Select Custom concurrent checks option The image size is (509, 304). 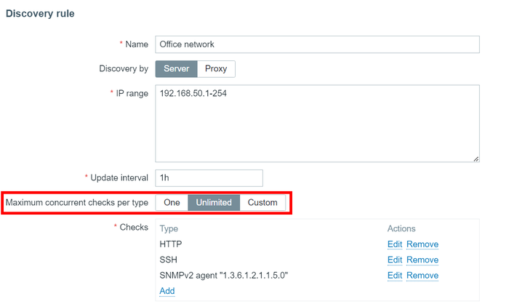click(x=262, y=202)
